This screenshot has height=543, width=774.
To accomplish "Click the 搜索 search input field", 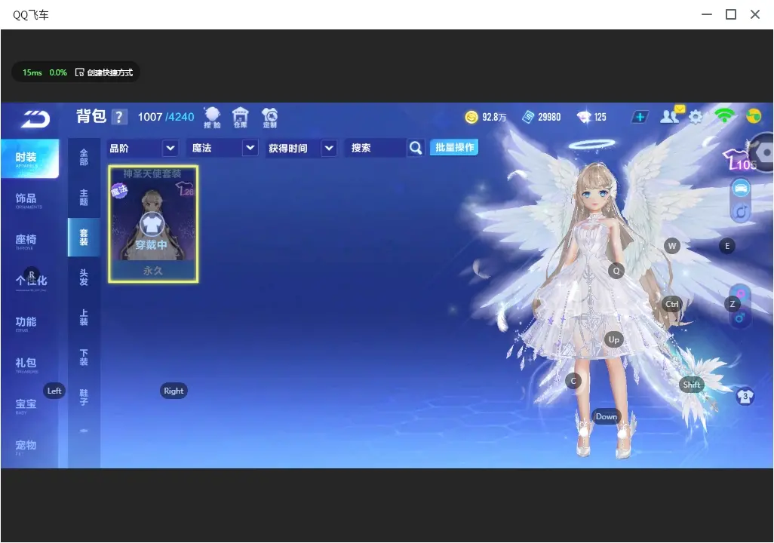I will (376, 148).
